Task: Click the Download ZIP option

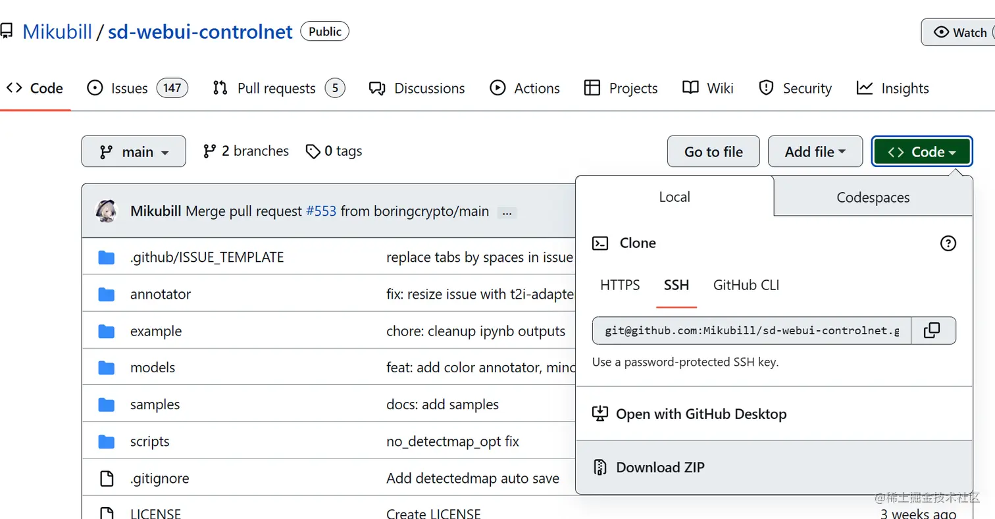Action: 660,468
